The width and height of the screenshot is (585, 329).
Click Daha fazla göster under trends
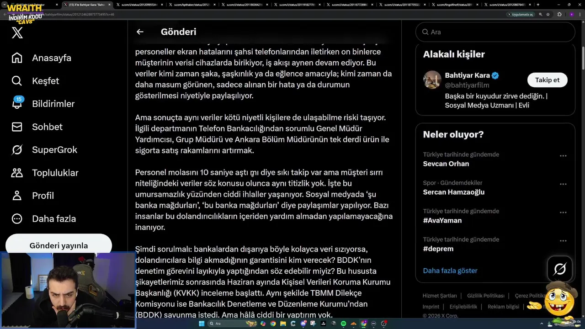[x=450, y=271]
